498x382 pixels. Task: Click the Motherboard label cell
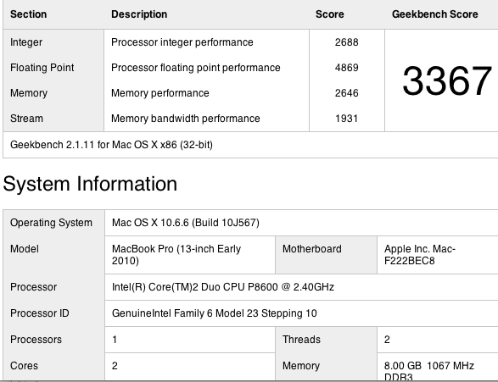[326, 255]
